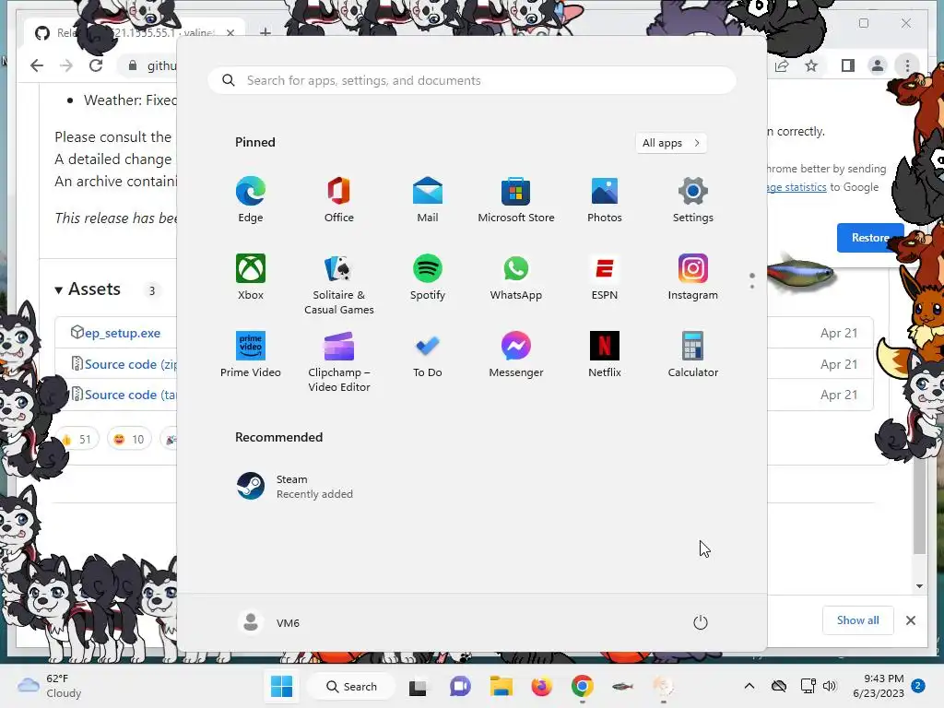Viewport: 944px width, 708px height.
Task: Open Microsoft Store
Action: (x=516, y=200)
